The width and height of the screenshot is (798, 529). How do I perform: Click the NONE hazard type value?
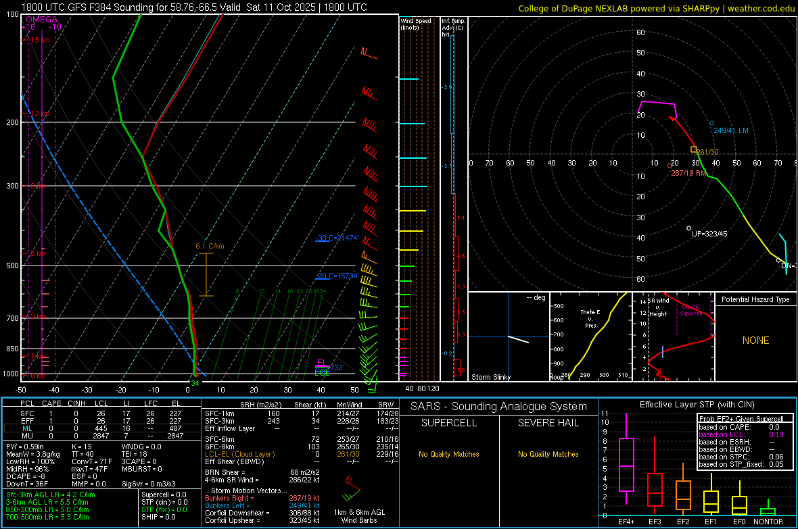755,341
